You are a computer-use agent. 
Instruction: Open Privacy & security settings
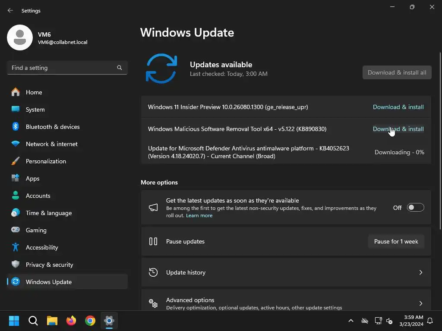point(67,264)
